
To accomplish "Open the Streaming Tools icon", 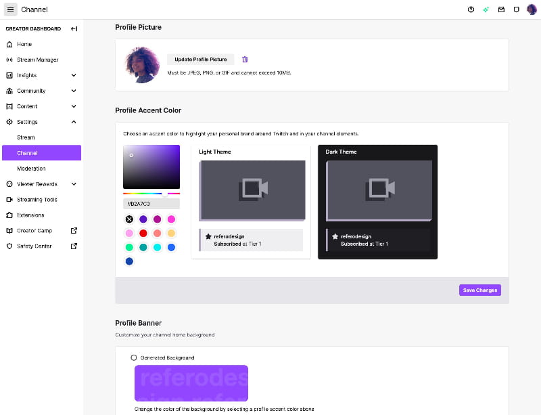I will tap(10, 199).
